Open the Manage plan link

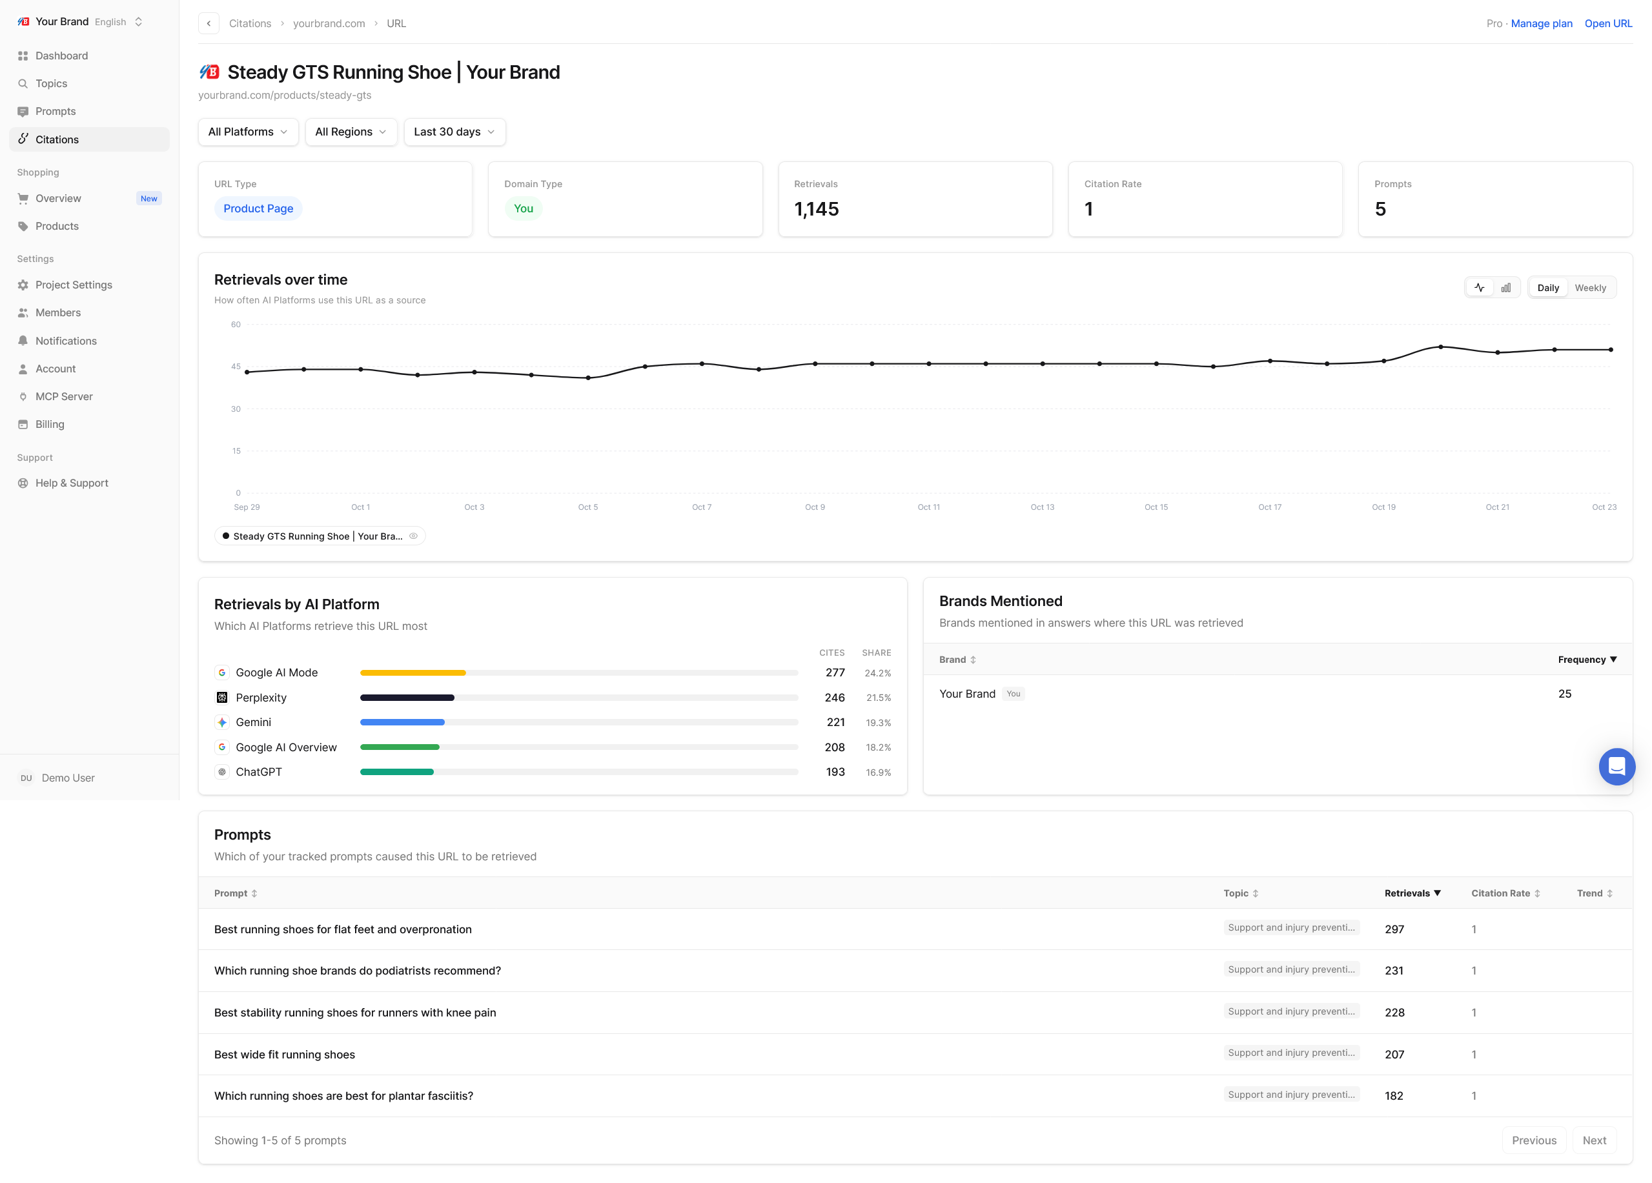pyautogui.click(x=1541, y=23)
